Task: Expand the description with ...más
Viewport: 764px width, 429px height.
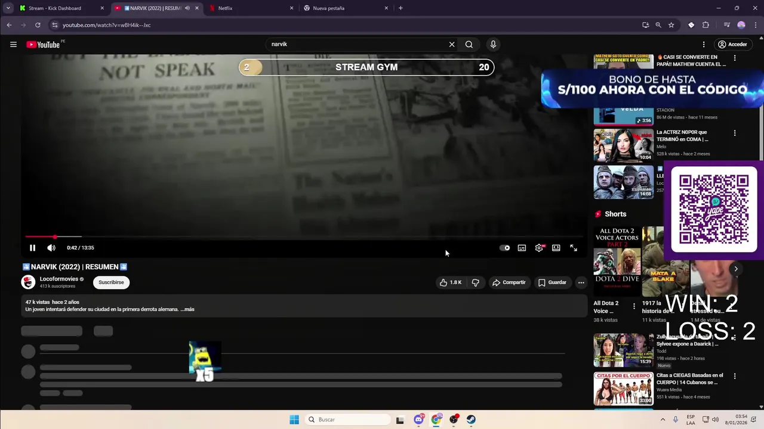Action: coord(187,309)
